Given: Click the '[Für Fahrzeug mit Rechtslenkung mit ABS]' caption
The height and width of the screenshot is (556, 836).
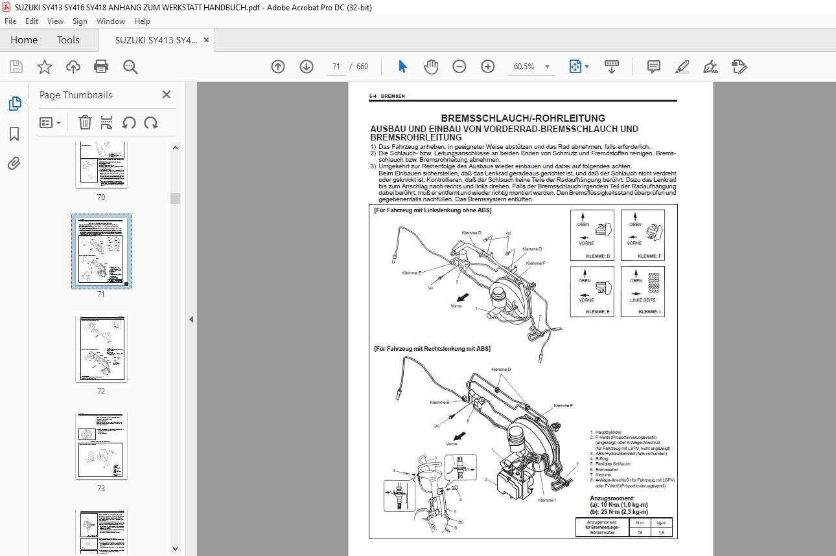Looking at the screenshot, I should click(x=432, y=349).
